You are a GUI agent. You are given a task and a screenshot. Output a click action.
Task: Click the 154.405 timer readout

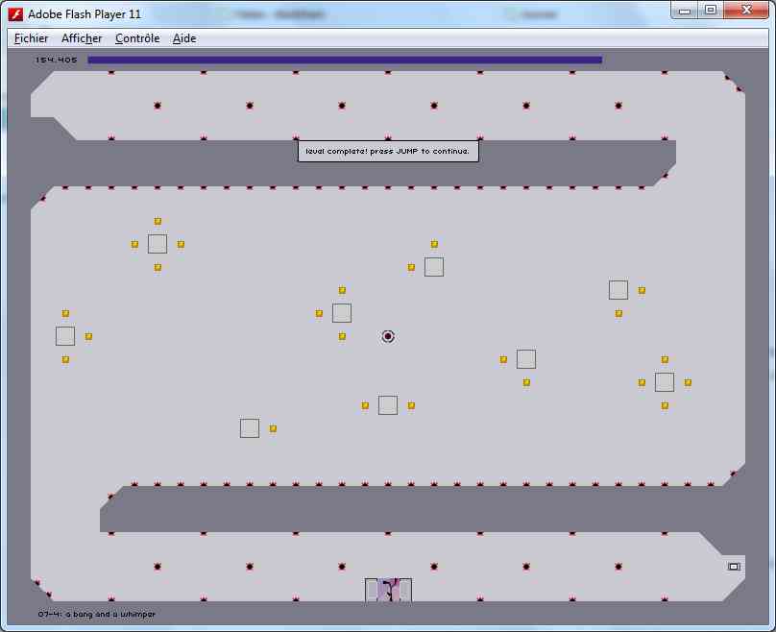coord(57,60)
